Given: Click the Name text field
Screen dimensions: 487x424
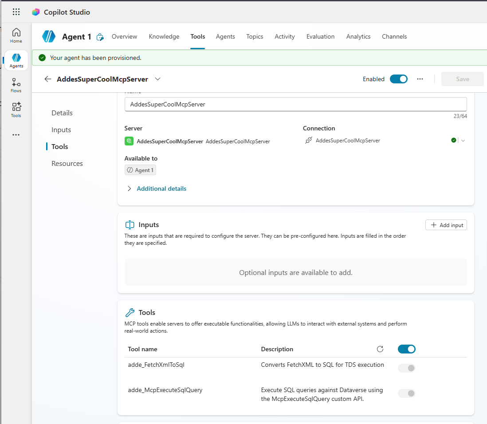Looking at the screenshot, I should (295, 104).
